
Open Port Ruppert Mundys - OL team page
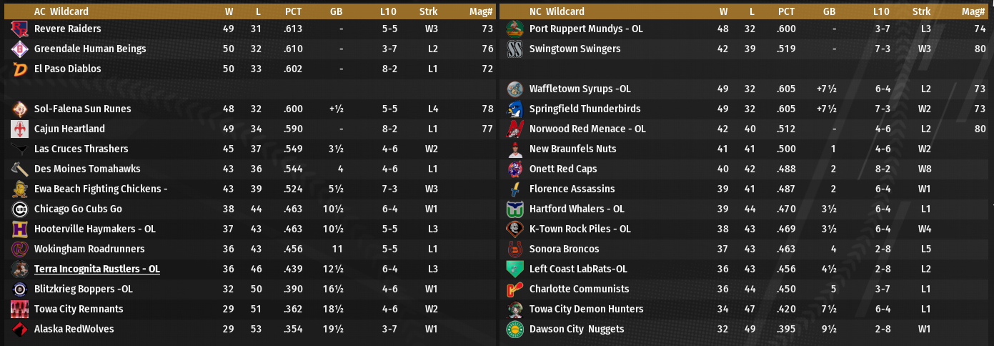click(x=586, y=29)
